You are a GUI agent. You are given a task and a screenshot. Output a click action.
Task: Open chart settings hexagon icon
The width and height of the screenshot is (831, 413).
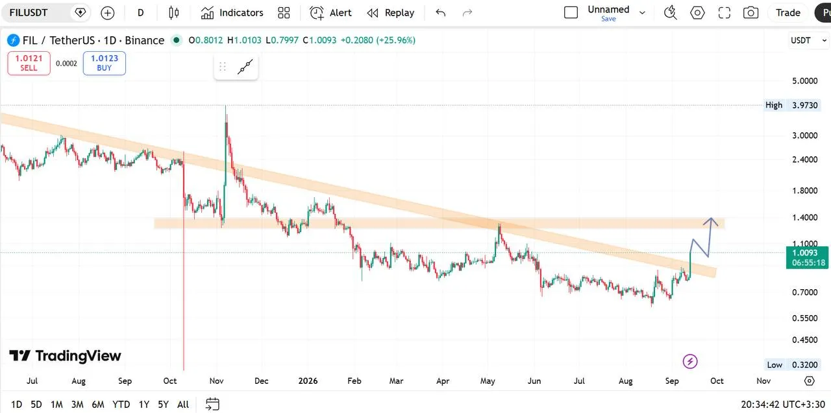coord(697,13)
